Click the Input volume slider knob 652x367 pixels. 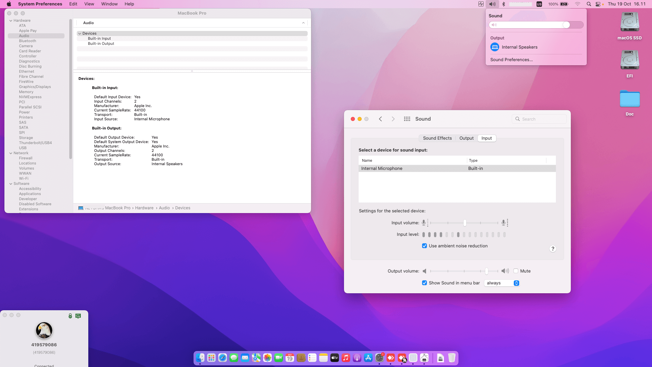pyautogui.click(x=465, y=223)
